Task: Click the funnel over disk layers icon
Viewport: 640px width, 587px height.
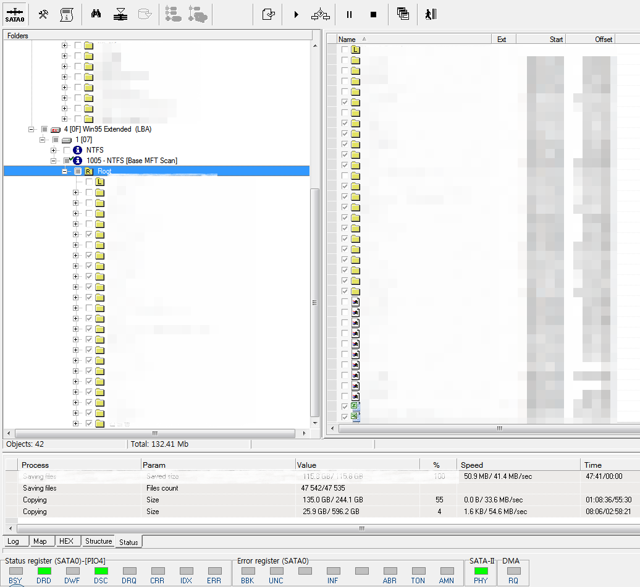Action: pyautogui.click(x=120, y=15)
